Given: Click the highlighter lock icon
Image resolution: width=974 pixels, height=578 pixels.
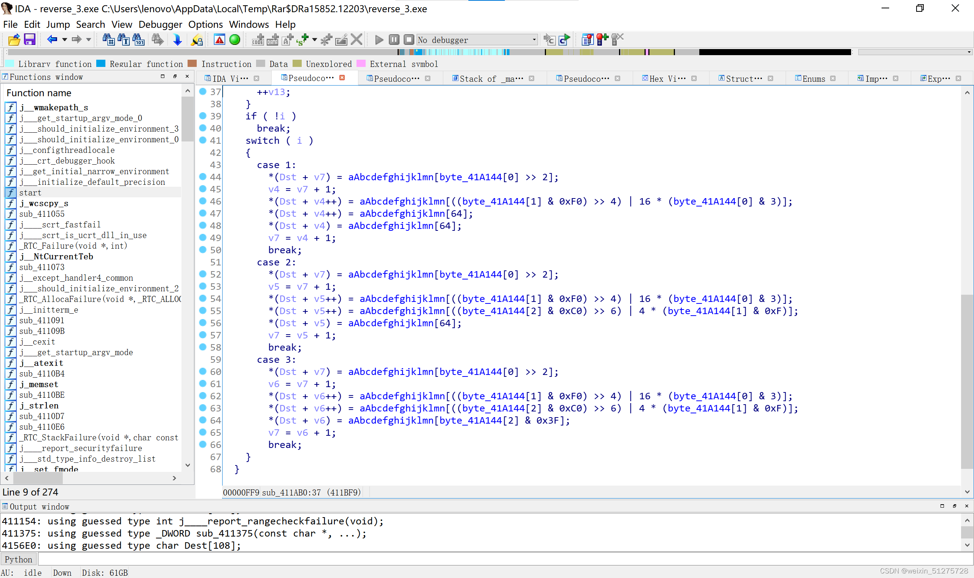Looking at the screenshot, I should tap(197, 40).
